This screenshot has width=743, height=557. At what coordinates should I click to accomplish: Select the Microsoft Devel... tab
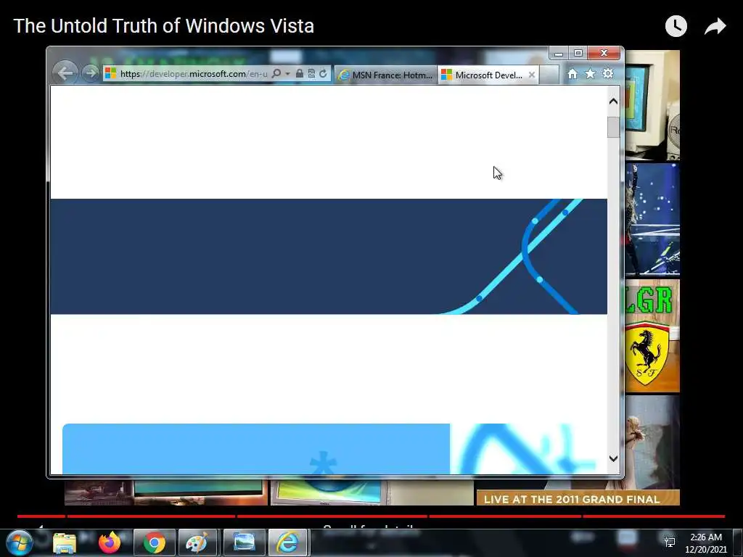tap(488, 75)
